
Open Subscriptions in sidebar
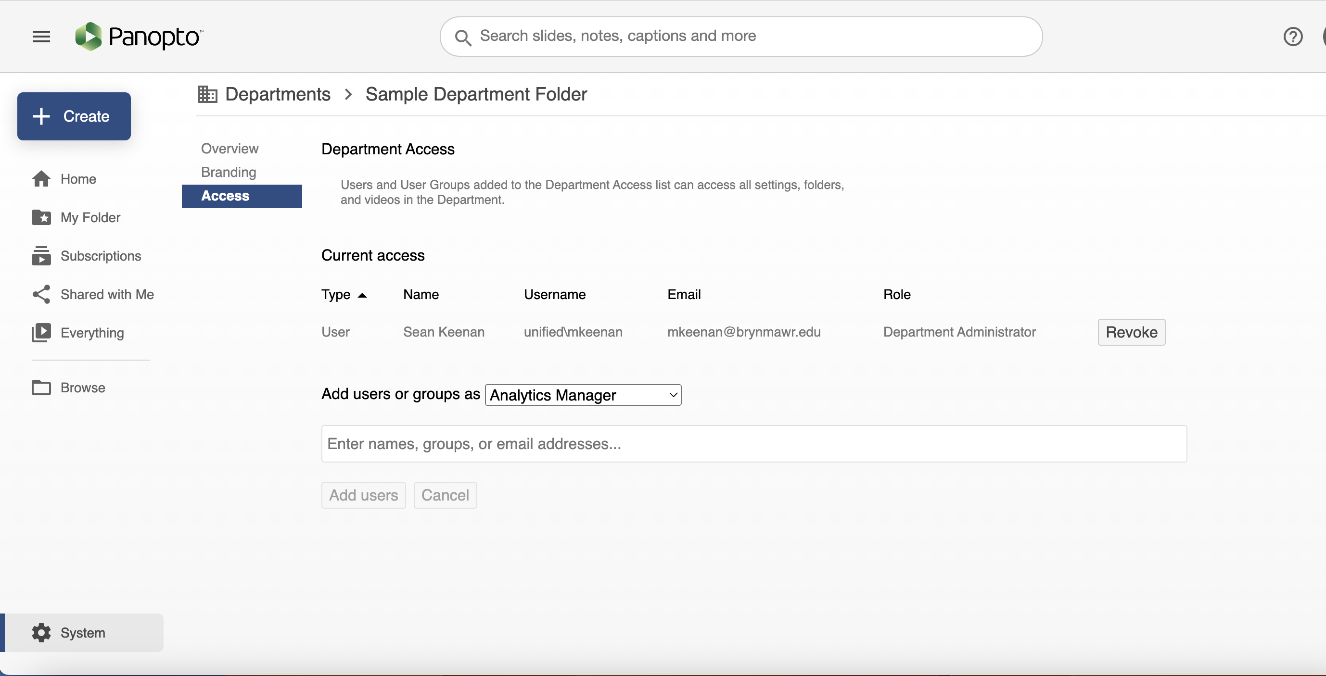click(x=101, y=256)
